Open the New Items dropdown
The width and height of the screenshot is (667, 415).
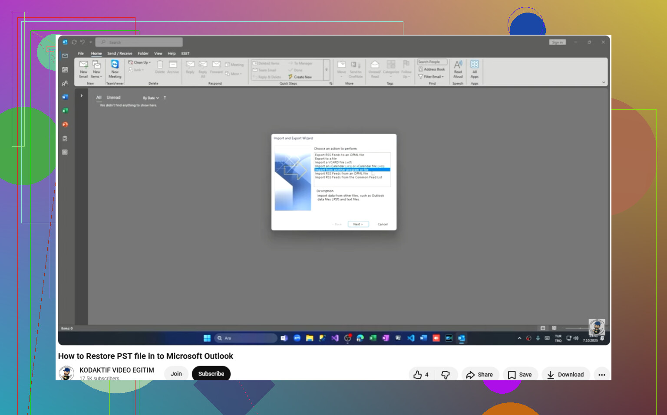[x=96, y=69]
